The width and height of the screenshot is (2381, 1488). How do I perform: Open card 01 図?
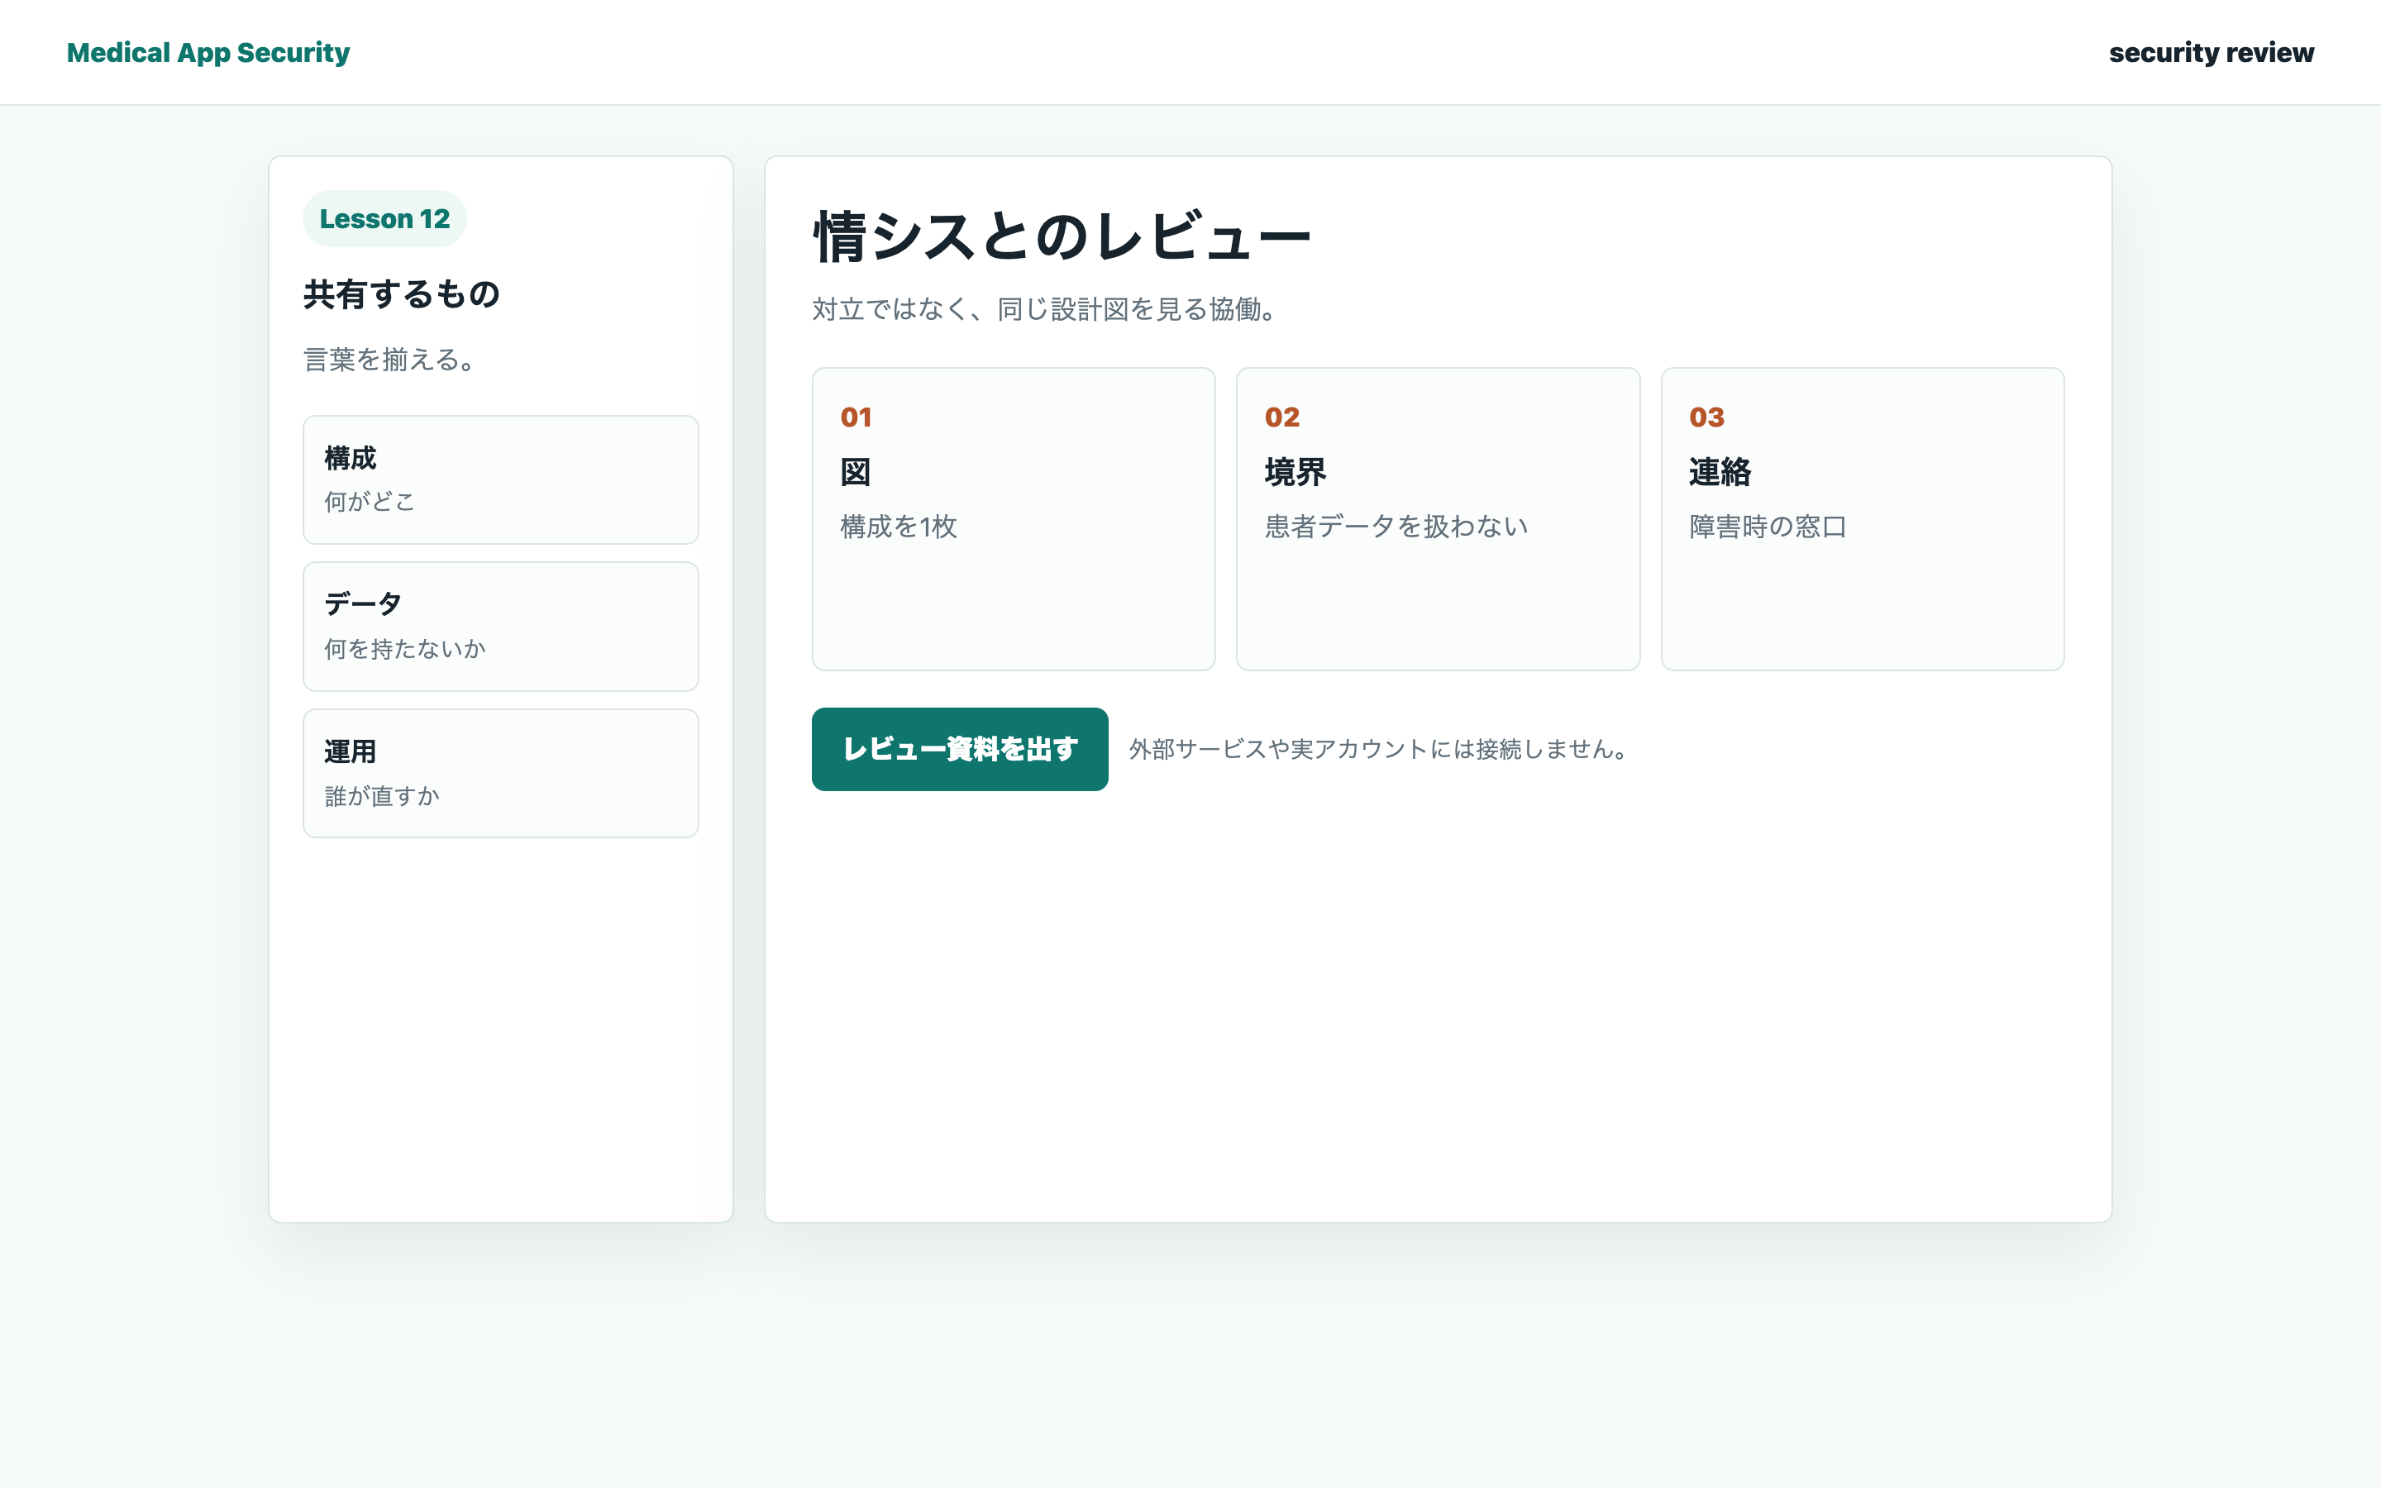click(x=1014, y=518)
